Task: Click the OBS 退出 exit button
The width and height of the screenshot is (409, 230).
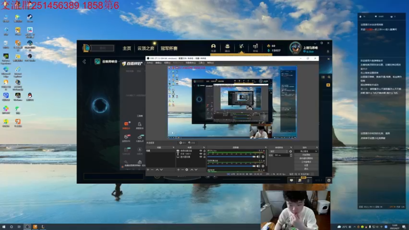Action: tap(306, 169)
